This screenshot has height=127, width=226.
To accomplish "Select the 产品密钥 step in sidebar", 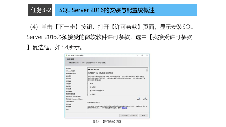I will coord(69,79).
